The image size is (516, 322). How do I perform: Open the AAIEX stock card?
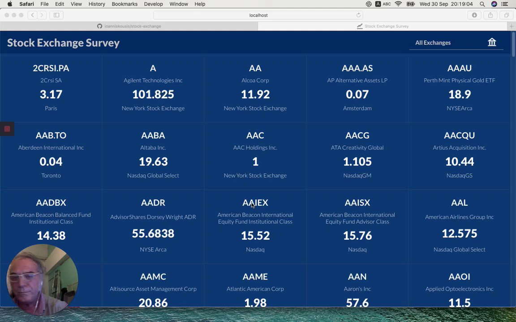pos(255,227)
